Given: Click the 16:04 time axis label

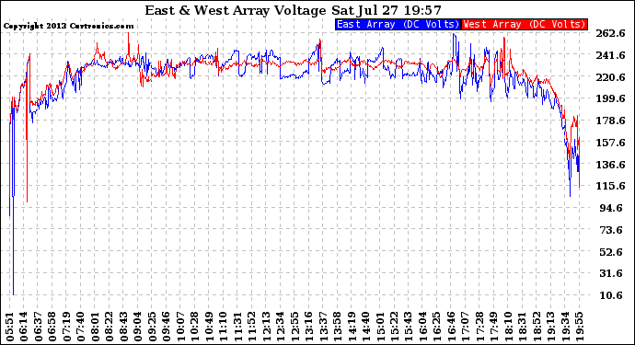Looking at the screenshot, I should point(422,327).
